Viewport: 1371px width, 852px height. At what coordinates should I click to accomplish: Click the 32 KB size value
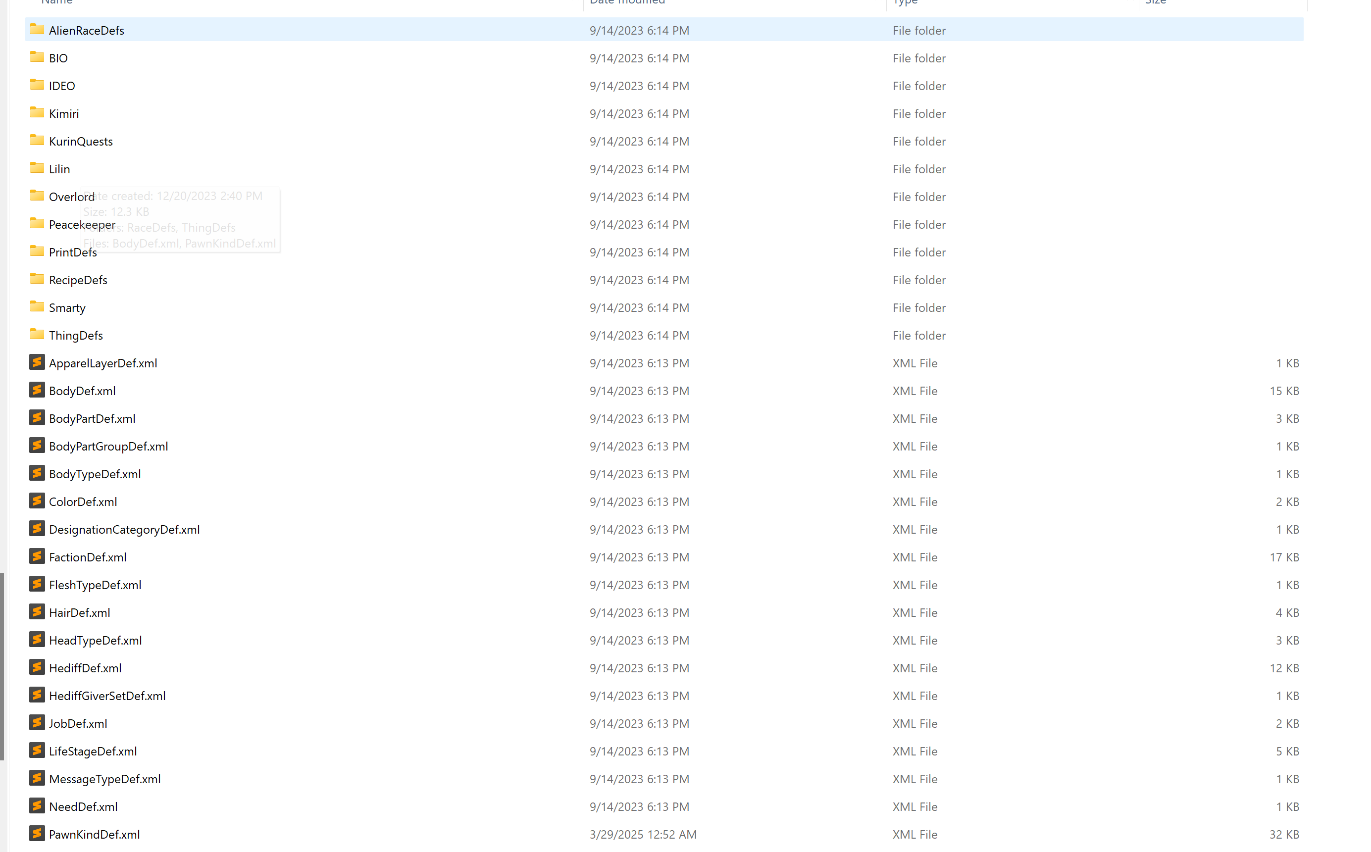point(1284,835)
